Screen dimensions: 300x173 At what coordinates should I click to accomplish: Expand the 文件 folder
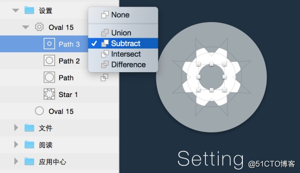pyautogui.click(x=16, y=128)
